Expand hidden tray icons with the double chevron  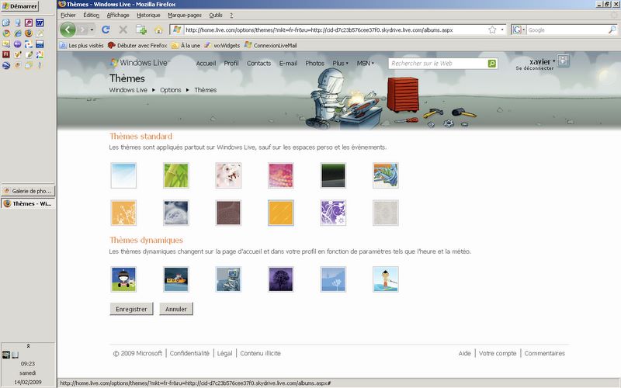tap(28, 346)
